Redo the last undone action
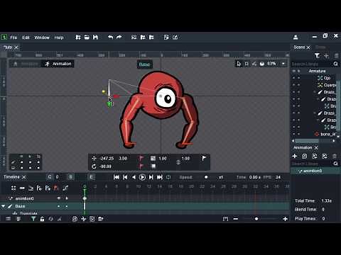 [x=119, y=37]
